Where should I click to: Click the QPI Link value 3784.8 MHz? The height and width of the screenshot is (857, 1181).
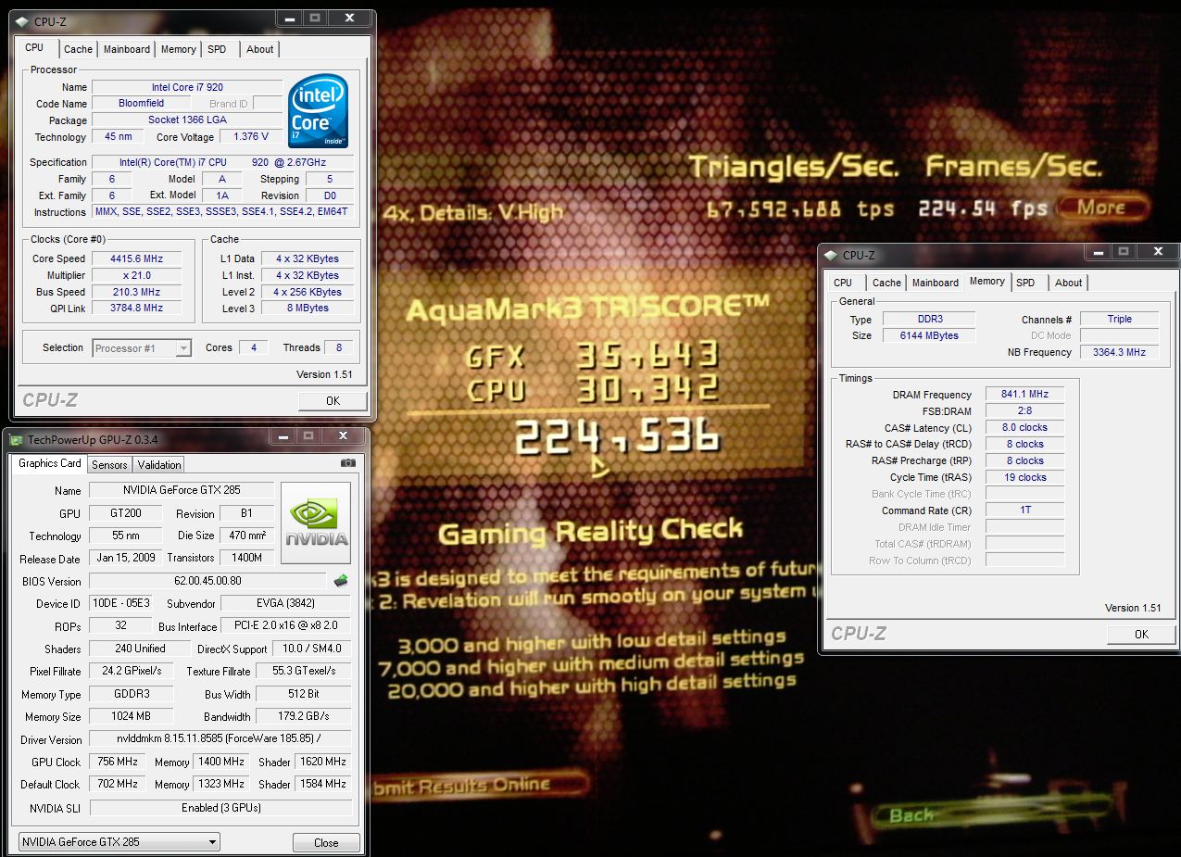click(136, 308)
